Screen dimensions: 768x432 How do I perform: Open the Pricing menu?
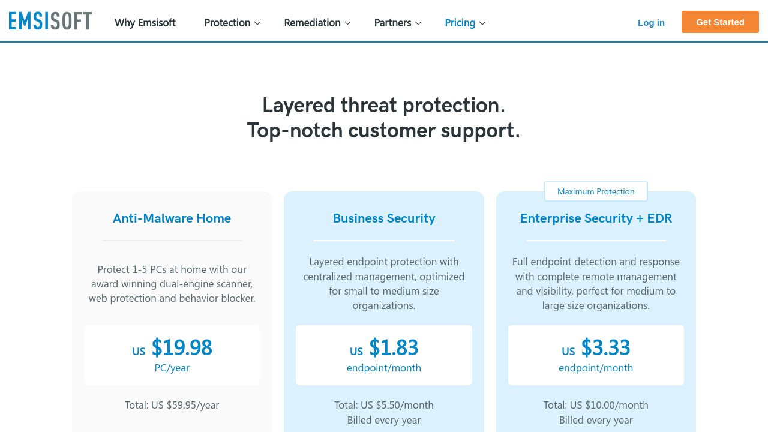460,23
